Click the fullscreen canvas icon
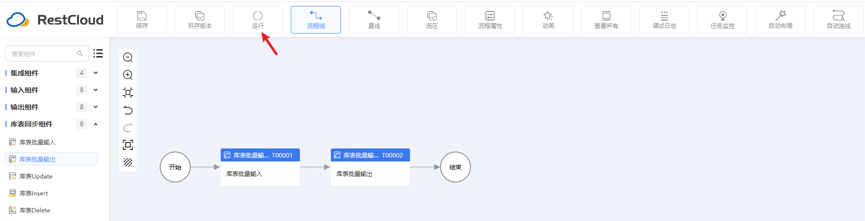 tap(128, 145)
